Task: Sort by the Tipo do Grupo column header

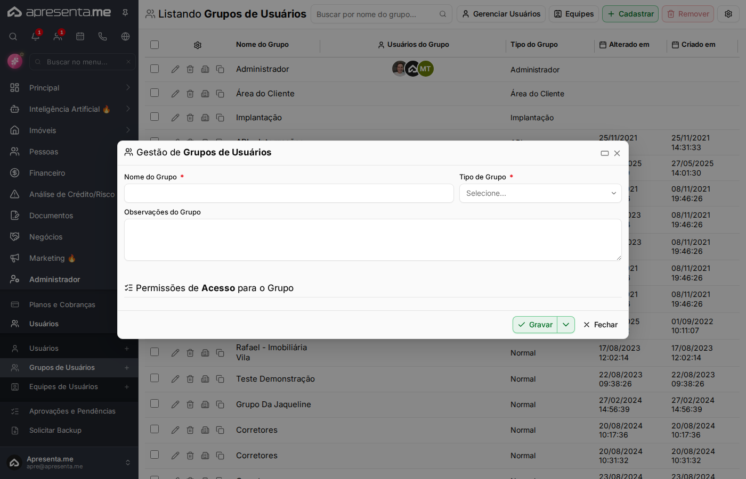Action: tap(534, 45)
